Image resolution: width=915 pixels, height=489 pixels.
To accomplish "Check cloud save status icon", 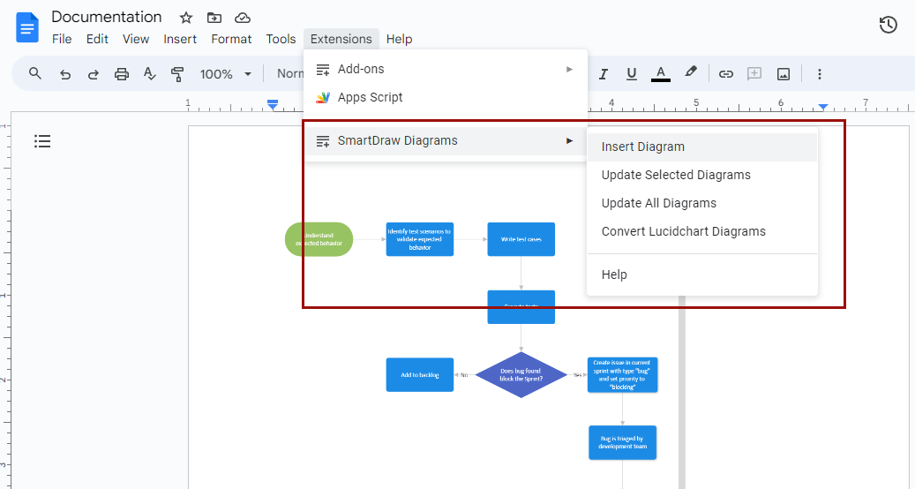I will pos(242,18).
